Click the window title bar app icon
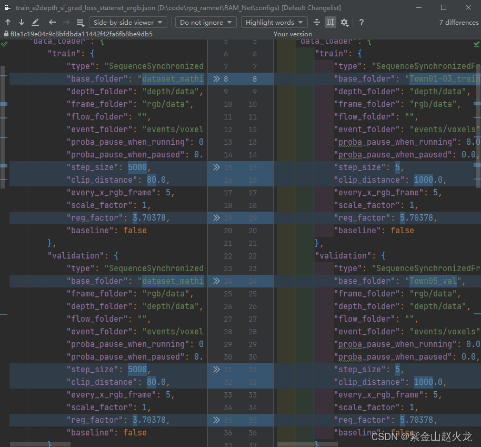Viewport: 481px width, 447px height. pos(8,7)
